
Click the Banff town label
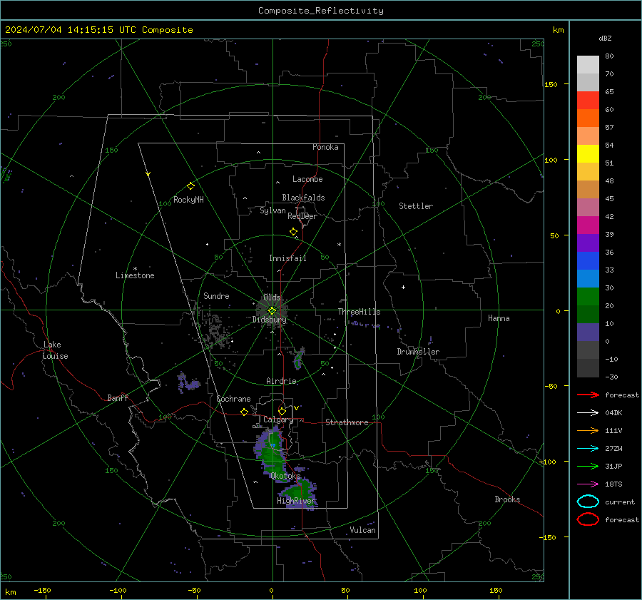118,397
